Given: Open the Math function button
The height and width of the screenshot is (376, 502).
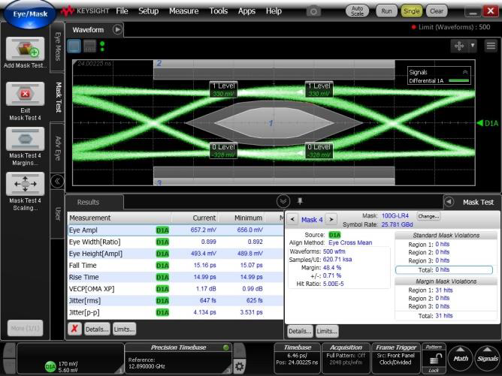Looking at the screenshot, I should click(x=458, y=359).
